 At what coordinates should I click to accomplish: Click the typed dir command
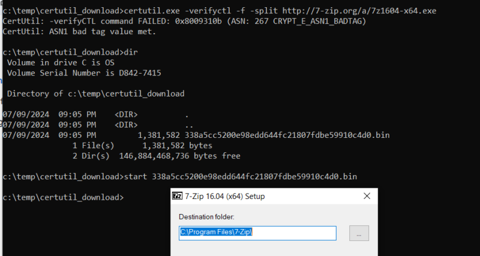(x=131, y=52)
